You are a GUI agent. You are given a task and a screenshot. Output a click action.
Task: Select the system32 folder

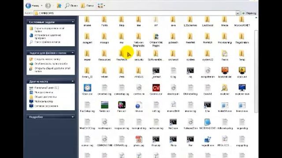click(x=208, y=56)
